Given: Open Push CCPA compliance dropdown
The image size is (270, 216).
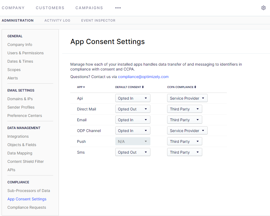Looking at the screenshot, I should pyautogui.click(x=185, y=141).
